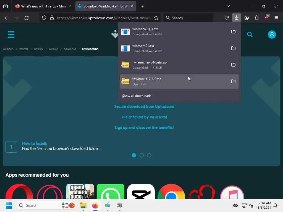Show rk-launcher-04-beta.zip in folder

pos(233,65)
